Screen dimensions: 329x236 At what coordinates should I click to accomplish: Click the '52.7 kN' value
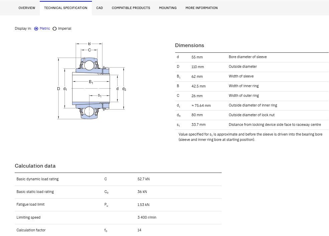[143, 179]
